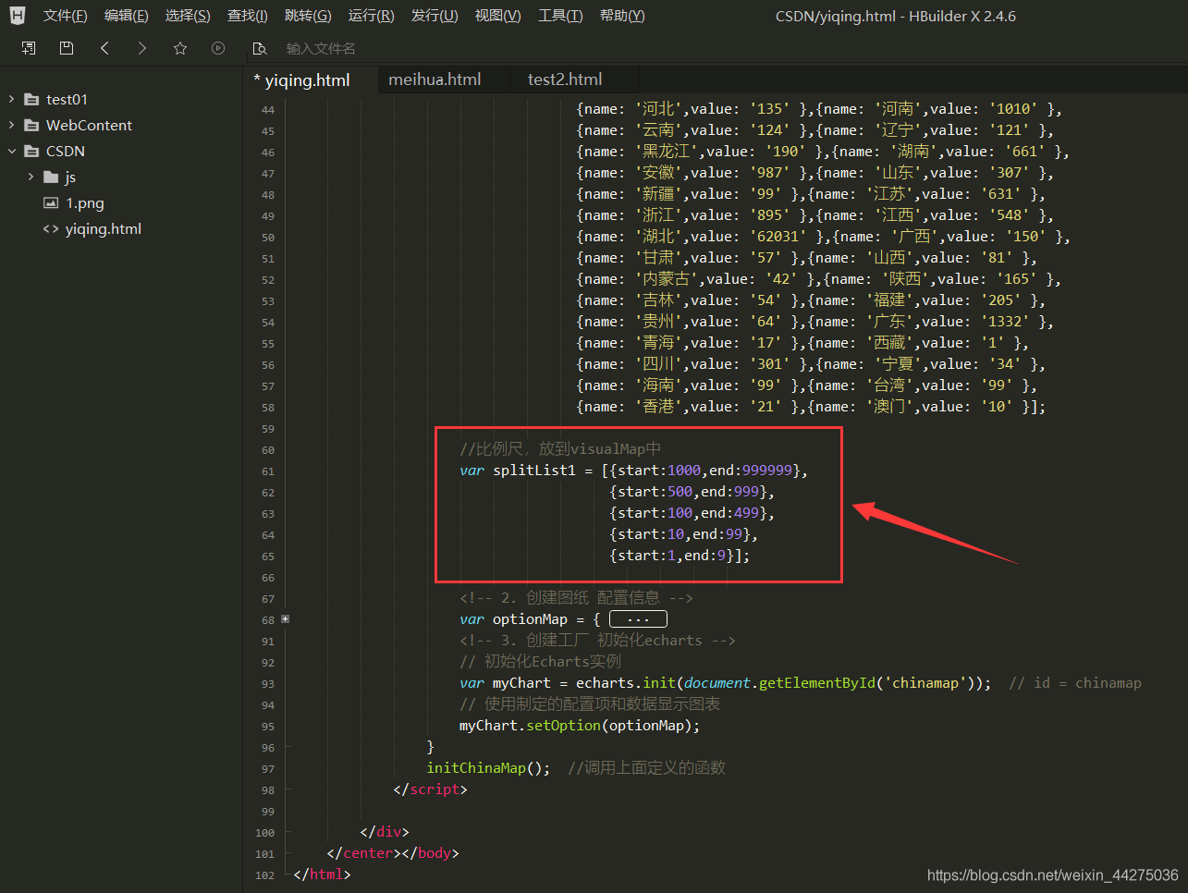Screen dimensions: 1188x893
Task: Click the file search icon
Action: tap(260, 48)
